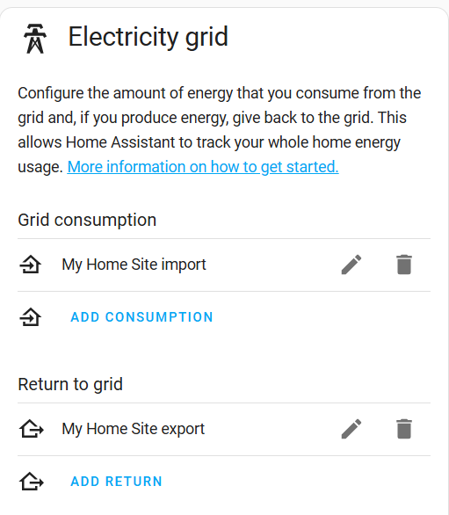The height and width of the screenshot is (515, 449).
Task: Click the description paragraph about energy configuration
Action: 220,130
